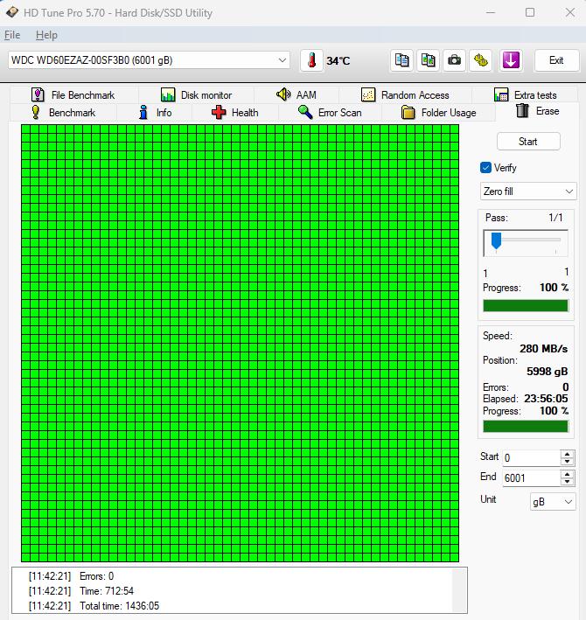This screenshot has height=620, width=586.
Task: Increase the End value with up arrow
Action: pos(567,475)
